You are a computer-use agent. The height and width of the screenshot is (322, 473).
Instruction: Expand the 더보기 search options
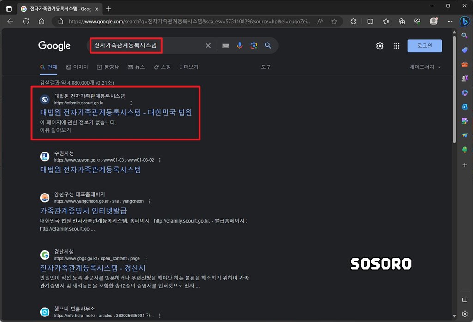pyautogui.click(x=189, y=67)
